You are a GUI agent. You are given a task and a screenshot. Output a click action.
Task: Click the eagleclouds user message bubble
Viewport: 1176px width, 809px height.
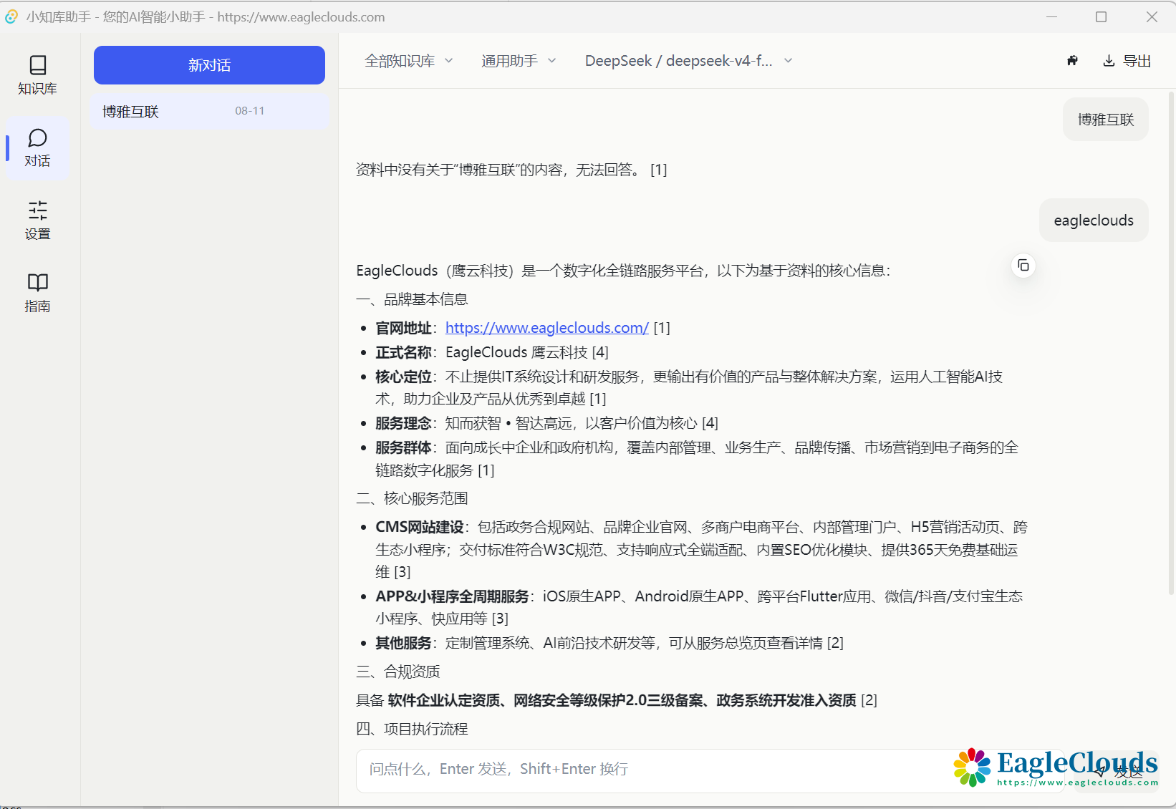[1094, 221]
